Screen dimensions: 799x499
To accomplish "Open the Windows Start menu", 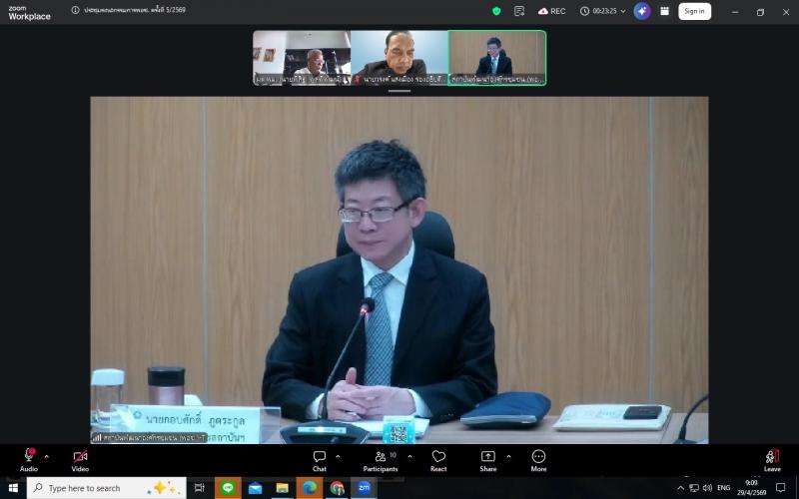I will (x=13, y=488).
